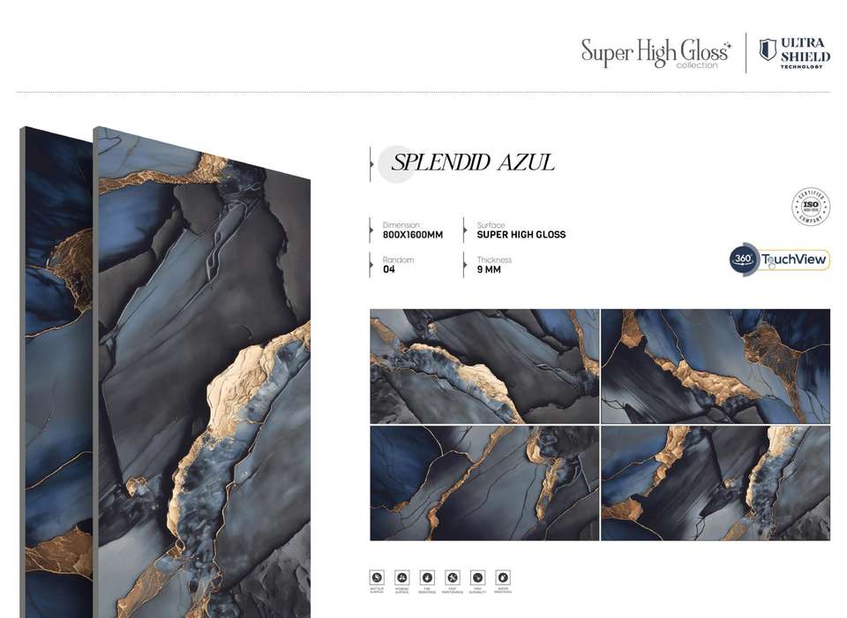847x618 pixels.
Task: Click the Splendid Azul product title
Action: [x=473, y=162]
